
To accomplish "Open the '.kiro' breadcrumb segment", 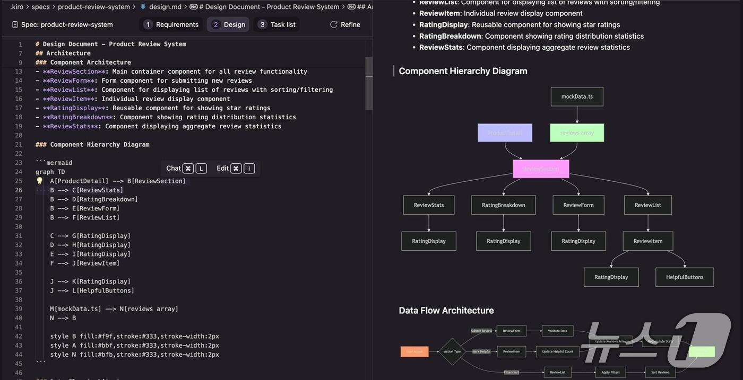I will point(16,7).
